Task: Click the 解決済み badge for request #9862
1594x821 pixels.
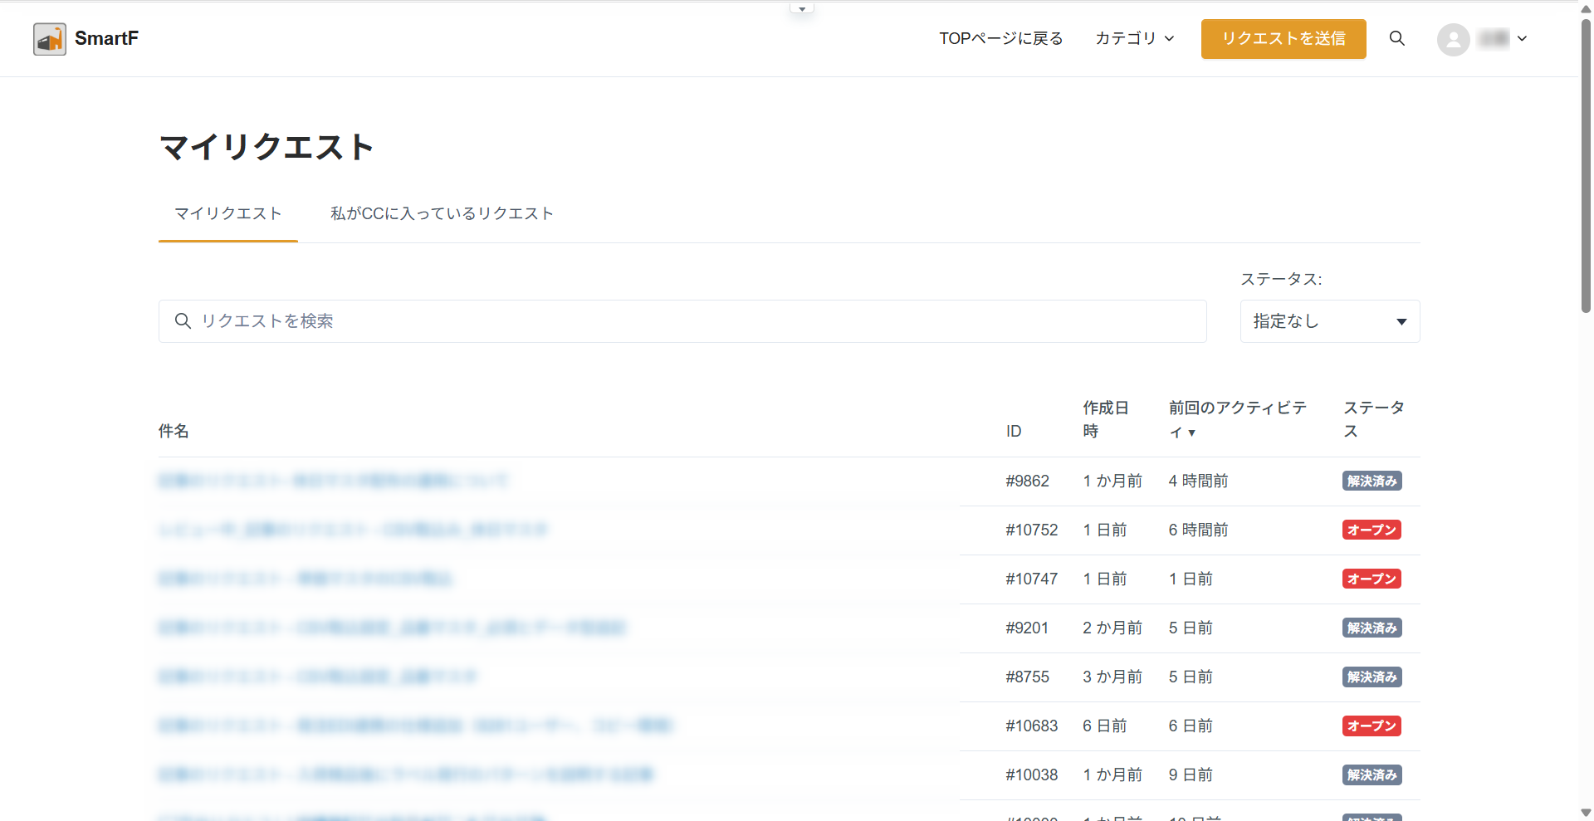Action: coord(1372,481)
